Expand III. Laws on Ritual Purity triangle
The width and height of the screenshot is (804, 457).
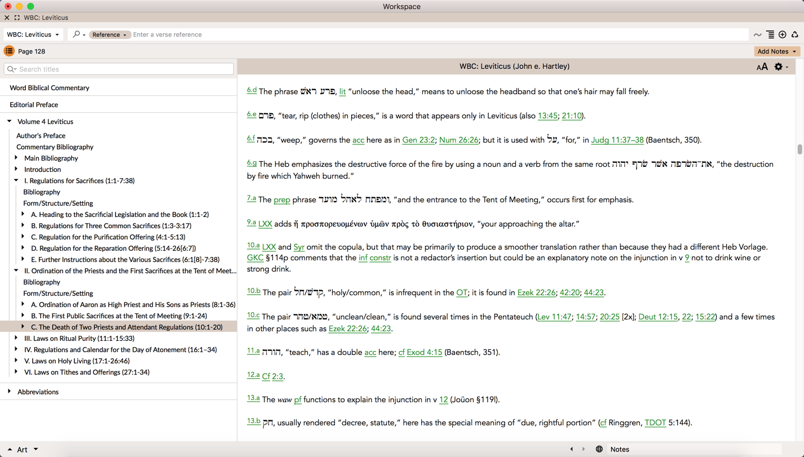click(x=16, y=338)
